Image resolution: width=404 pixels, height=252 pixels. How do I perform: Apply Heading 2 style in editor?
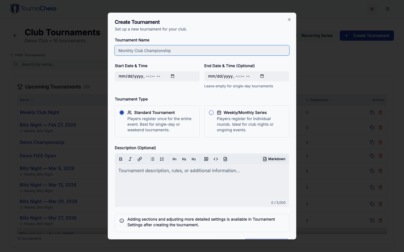pyautogui.click(x=184, y=159)
